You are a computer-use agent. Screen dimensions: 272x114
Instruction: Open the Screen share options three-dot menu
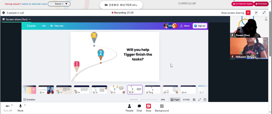pyautogui.click(x=30, y=19)
